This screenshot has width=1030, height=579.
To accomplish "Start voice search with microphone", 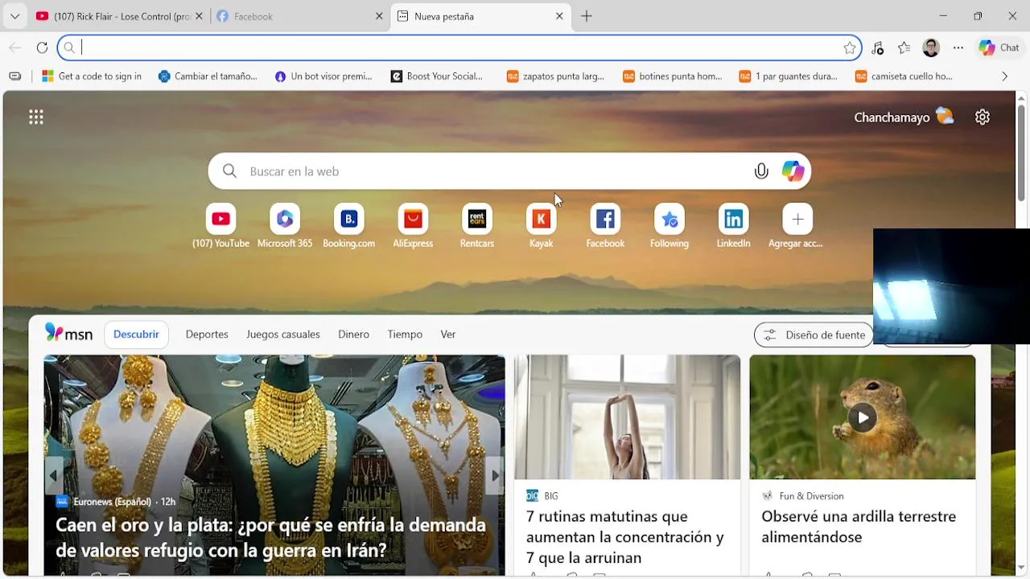I will coord(761,171).
